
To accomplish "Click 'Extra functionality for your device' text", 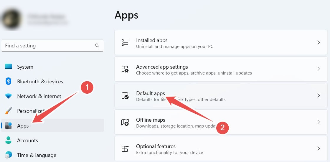I will click(x=169, y=152).
